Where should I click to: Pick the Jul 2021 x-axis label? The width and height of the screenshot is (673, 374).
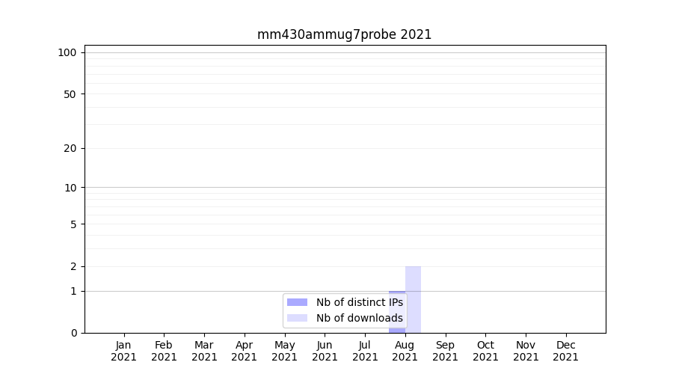point(365,351)
